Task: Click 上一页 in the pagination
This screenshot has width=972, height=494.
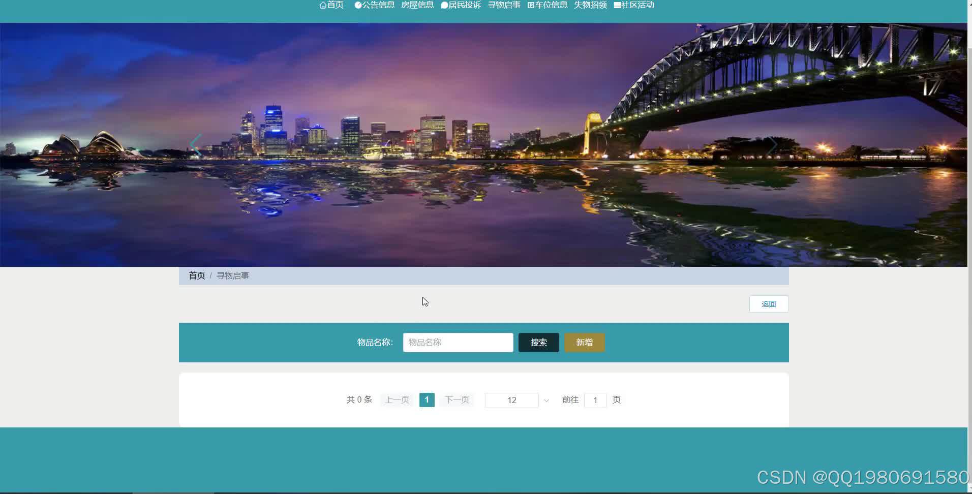Action: coord(397,399)
